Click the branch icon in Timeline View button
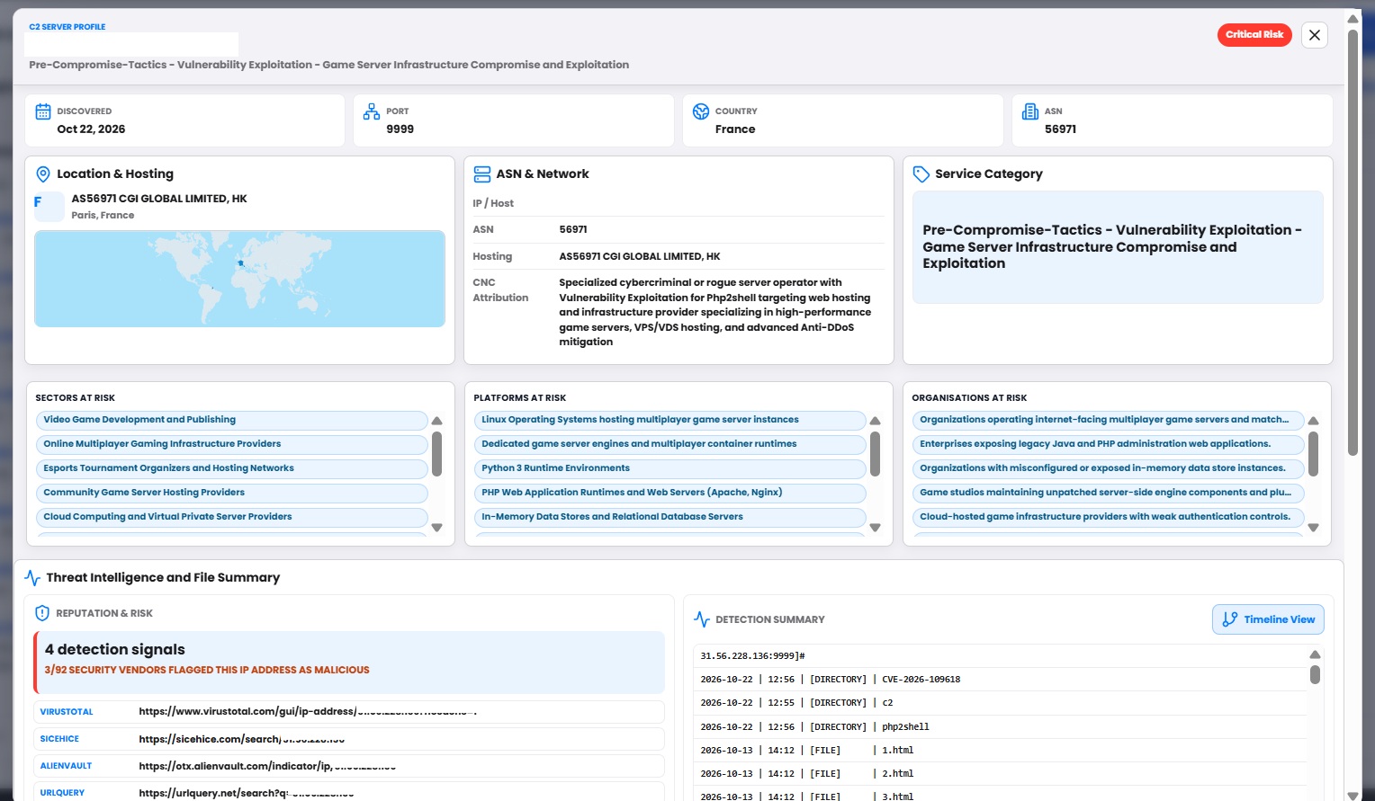 point(1230,619)
